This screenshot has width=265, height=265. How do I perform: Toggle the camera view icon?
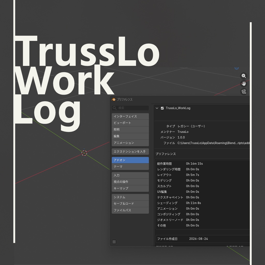244,92
